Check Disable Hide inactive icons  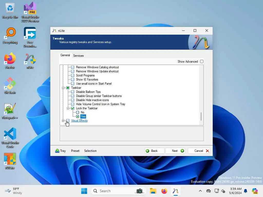(73, 100)
